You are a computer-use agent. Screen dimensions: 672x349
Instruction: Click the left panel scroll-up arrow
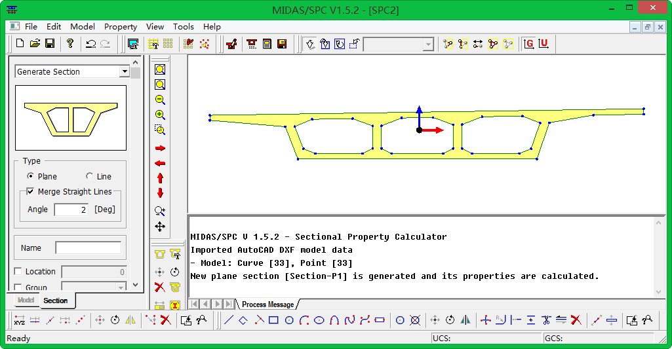click(x=136, y=62)
